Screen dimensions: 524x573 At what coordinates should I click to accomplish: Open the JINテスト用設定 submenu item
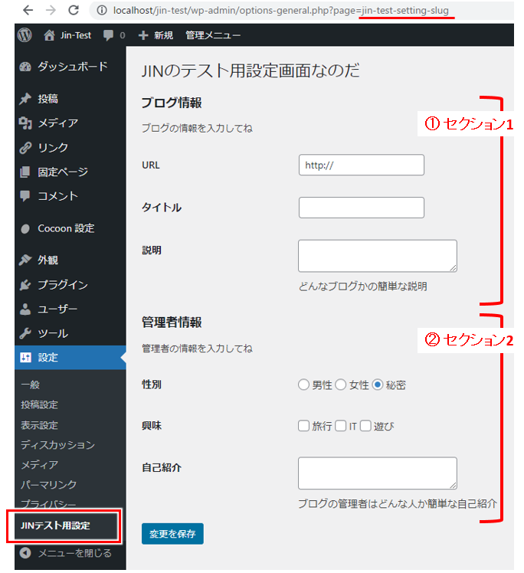pos(55,526)
